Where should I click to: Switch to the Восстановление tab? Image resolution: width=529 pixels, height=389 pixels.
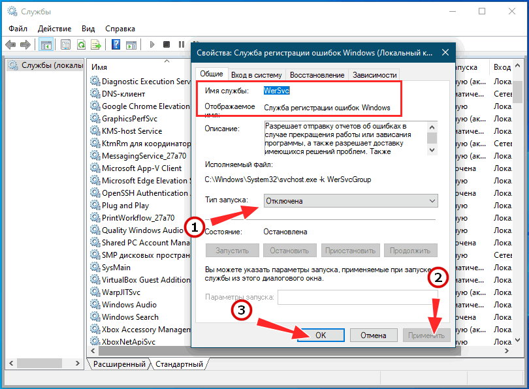coord(317,75)
